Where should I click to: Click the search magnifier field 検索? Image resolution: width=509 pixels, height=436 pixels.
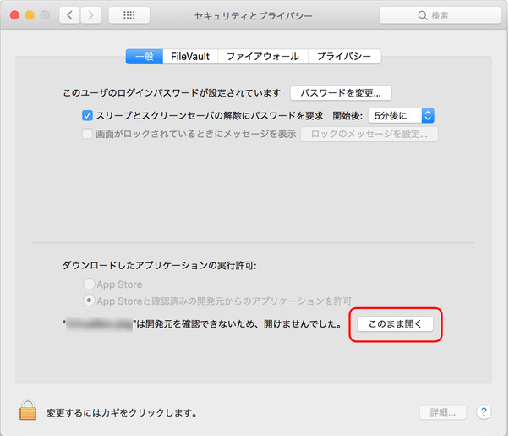[440, 15]
